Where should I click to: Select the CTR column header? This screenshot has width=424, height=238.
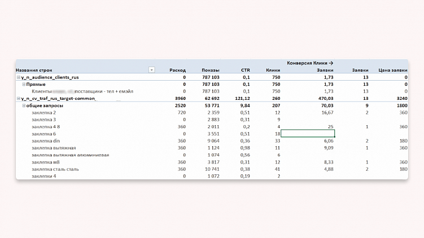pos(245,70)
